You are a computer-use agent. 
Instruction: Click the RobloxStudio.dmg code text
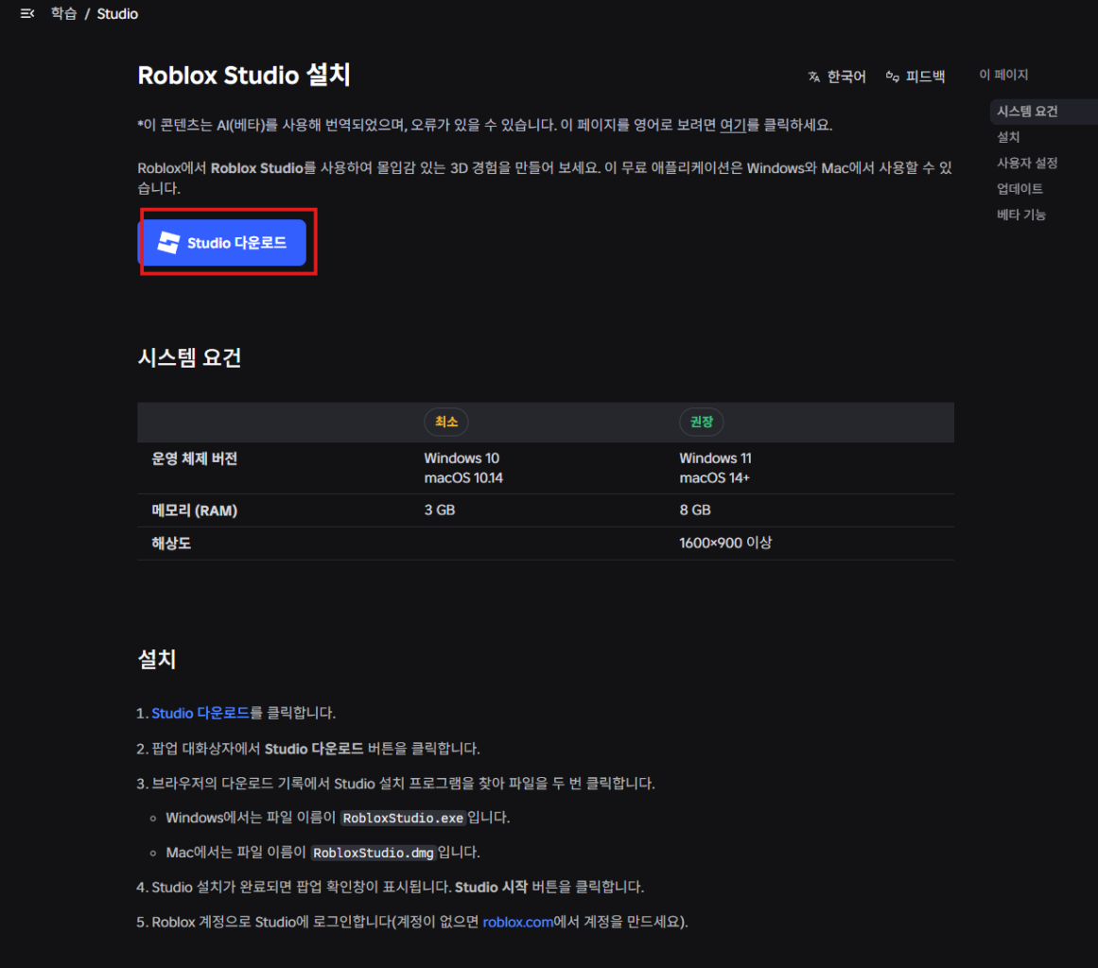click(x=374, y=853)
